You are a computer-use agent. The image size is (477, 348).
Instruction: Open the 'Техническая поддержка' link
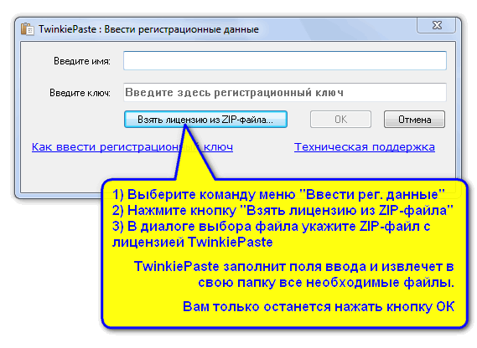(x=365, y=147)
